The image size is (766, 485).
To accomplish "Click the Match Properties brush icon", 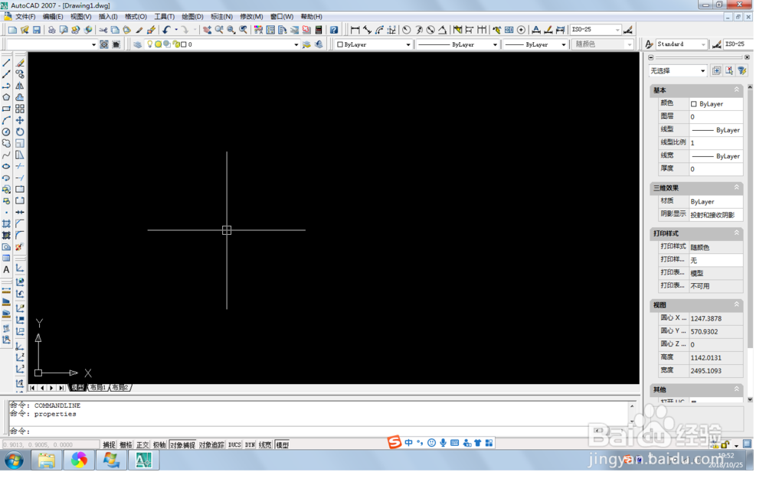I will 139,31.
